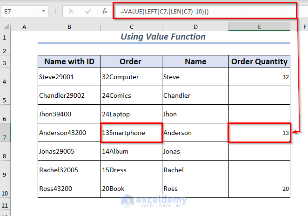Select row 4 header
This screenshot has width=308, height=216.
click(5, 77)
